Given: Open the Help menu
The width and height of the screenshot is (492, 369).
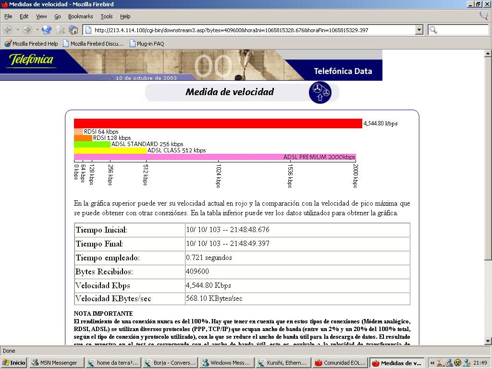Looking at the screenshot, I should coord(125,16).
